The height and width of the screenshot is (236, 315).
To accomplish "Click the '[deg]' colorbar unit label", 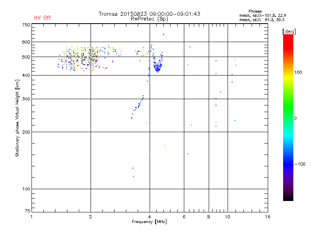I will (289, 31).
